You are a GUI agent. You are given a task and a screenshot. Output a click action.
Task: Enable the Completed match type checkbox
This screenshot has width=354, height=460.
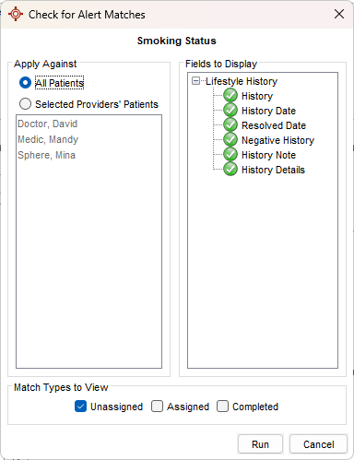(x=222, y=407)
